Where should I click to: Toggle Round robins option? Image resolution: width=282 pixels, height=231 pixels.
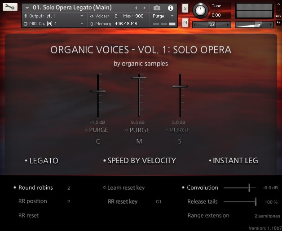coord(33,187)
